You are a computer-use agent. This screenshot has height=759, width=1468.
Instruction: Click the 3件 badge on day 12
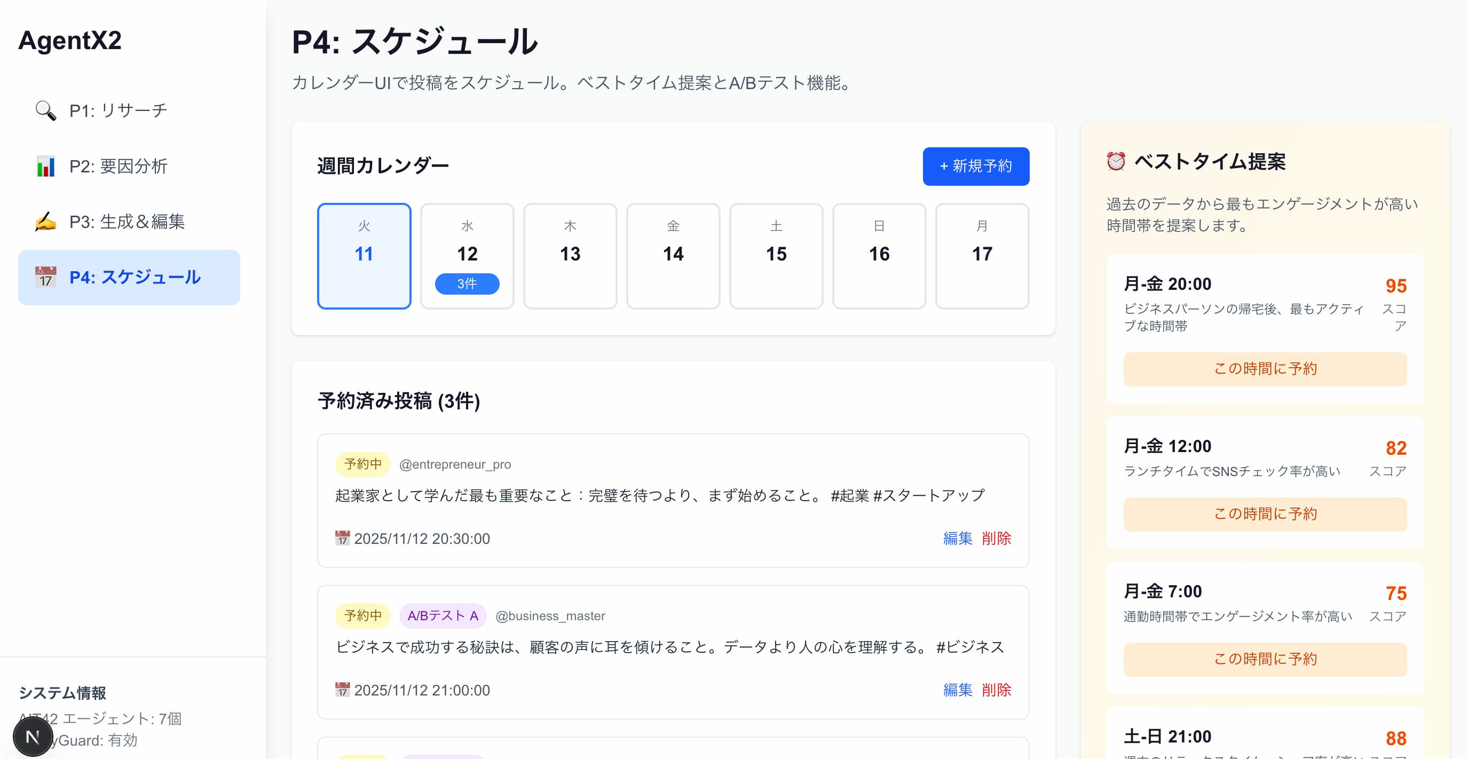(x=467, y=284)
